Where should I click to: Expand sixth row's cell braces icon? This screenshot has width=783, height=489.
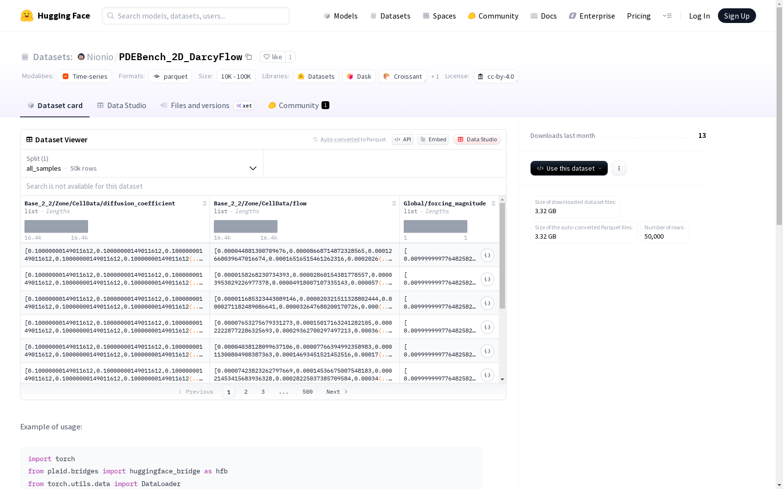pos(487,375)
